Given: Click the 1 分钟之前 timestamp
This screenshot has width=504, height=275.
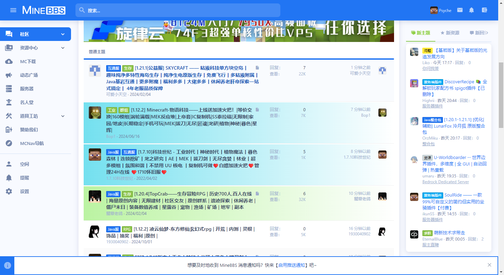Looking at the screenshot, I should coord(361,68).
